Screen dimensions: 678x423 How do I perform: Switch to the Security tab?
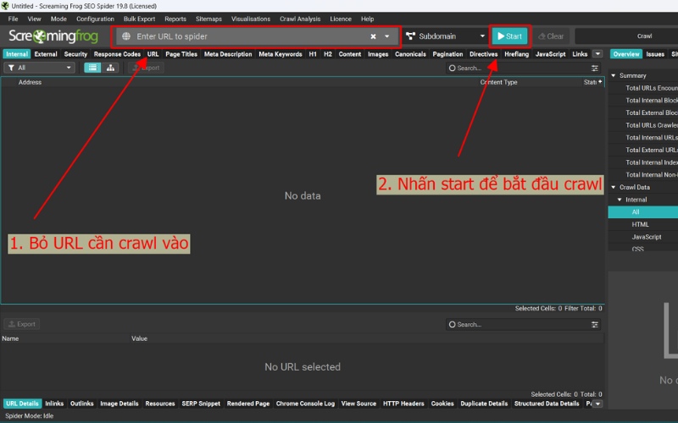point(75,54)
